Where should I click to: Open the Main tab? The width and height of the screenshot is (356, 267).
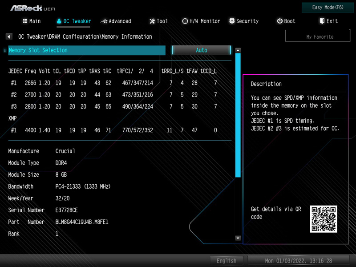coord(32,21)
